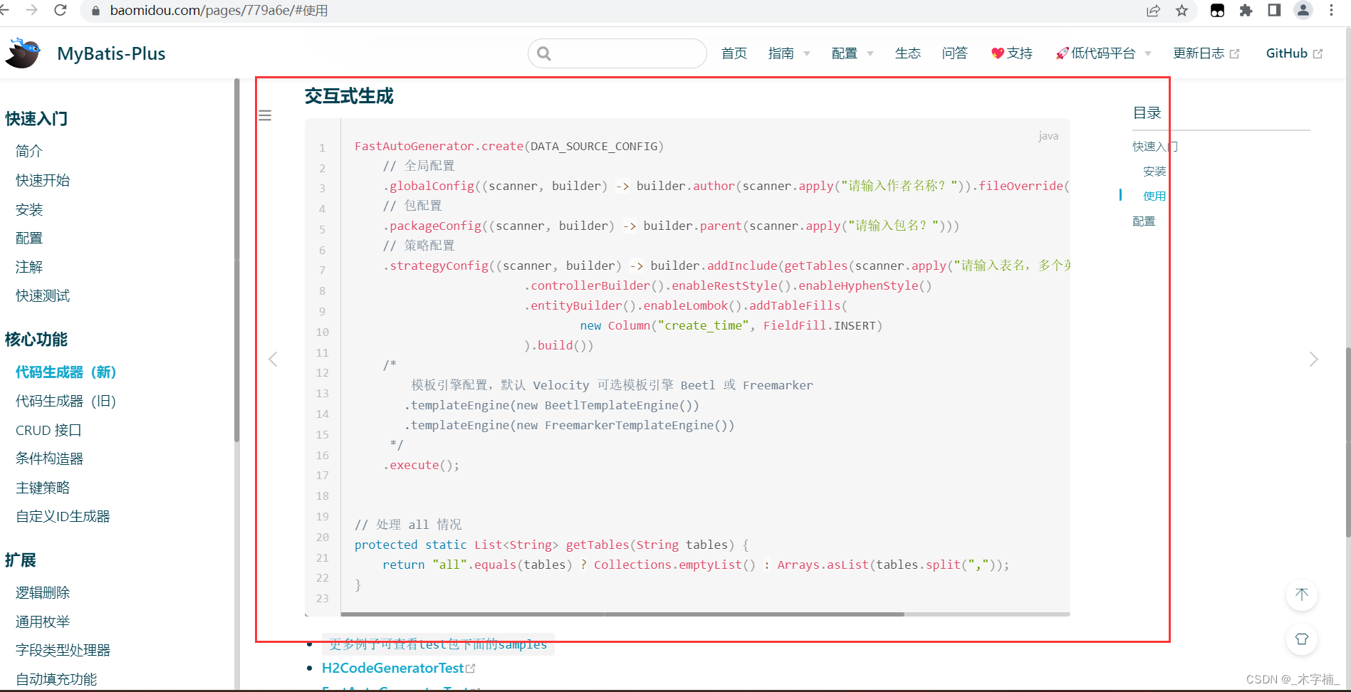Open 字段类型处理器 in the sidebar
The image size is (1351, 692).
63,650
